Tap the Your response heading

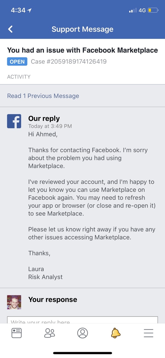(x=53, y=300)
